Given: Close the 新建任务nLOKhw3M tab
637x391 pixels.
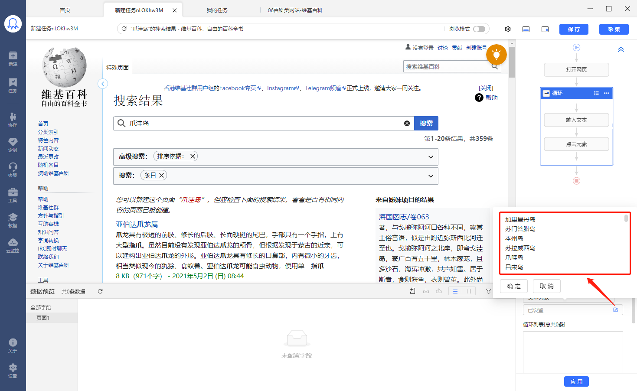Looking at the screenshot, I should (x=175, y=10).
